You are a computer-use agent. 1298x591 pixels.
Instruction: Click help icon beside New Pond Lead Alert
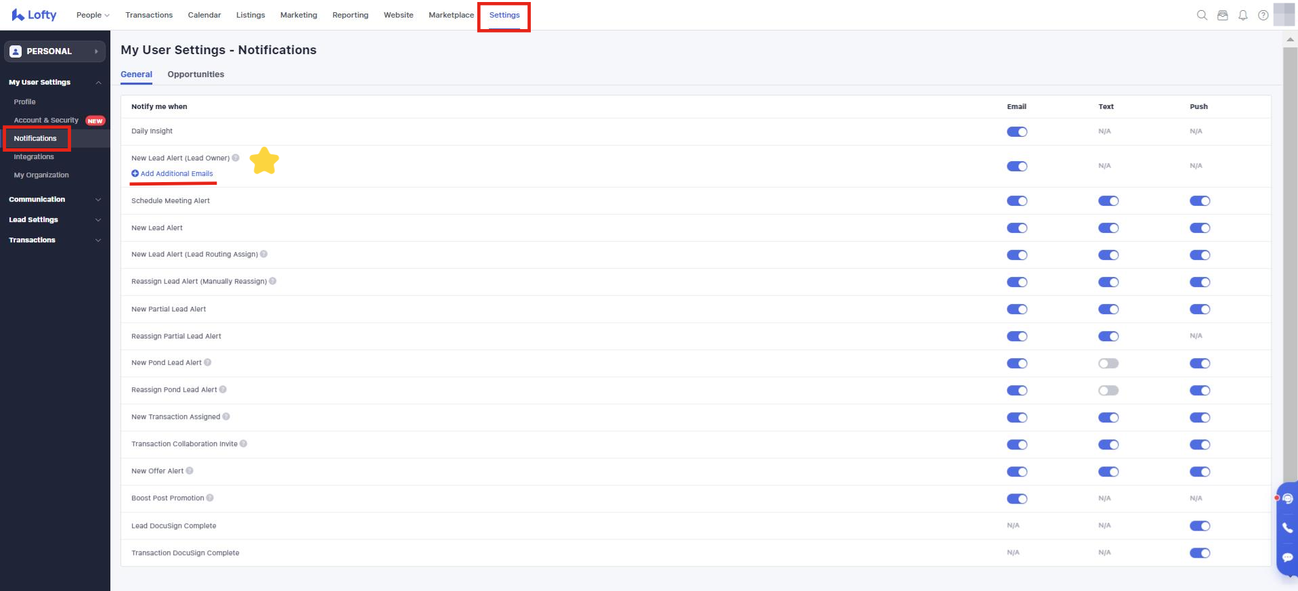pyautogui.click(x=208, y=362)
